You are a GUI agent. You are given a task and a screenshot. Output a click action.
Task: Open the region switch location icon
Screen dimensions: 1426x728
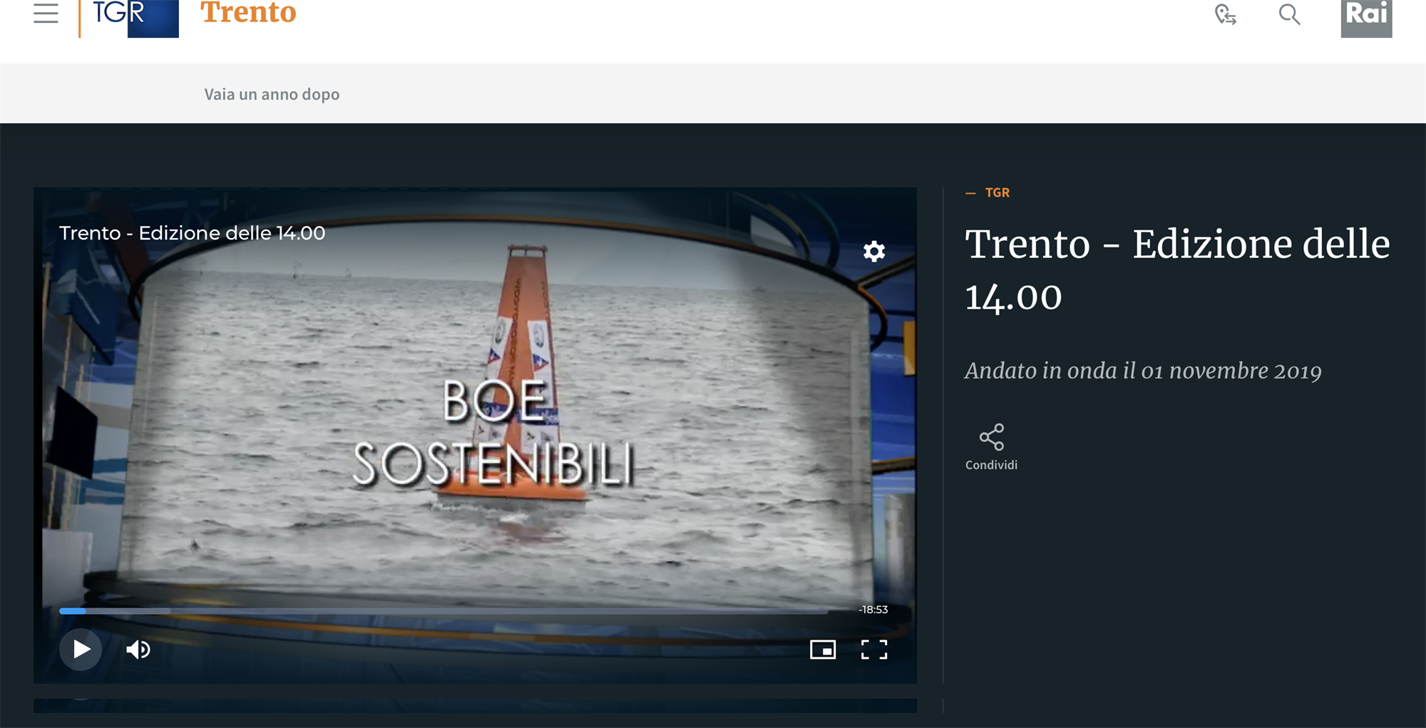[x=1225, y=15]
